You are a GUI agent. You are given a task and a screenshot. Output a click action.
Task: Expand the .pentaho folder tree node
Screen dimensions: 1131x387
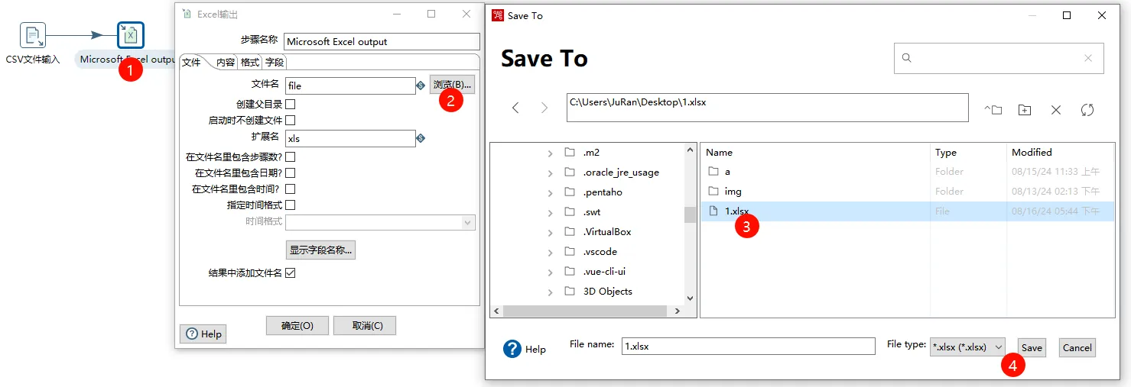click(550, 192)
